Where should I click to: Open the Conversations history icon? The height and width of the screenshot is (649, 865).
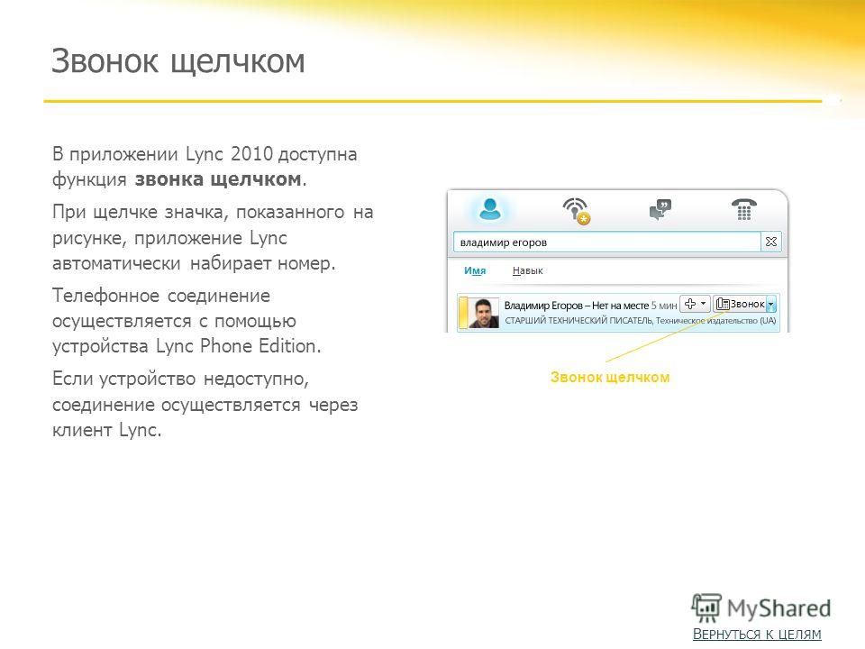[x=660, y=210]
